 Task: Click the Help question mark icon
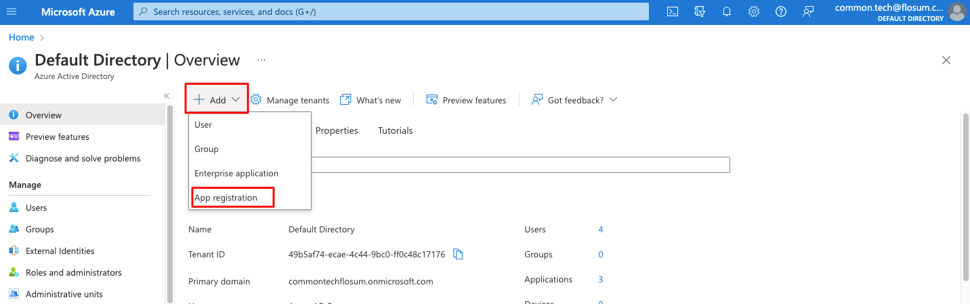tap(780, 11)
